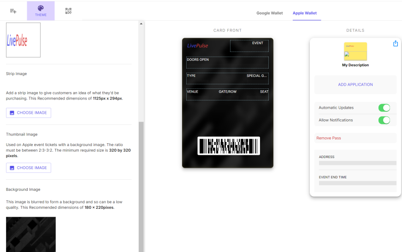Choose image for Strip Image
Screen dimensions: 402x252
(29, 113)
